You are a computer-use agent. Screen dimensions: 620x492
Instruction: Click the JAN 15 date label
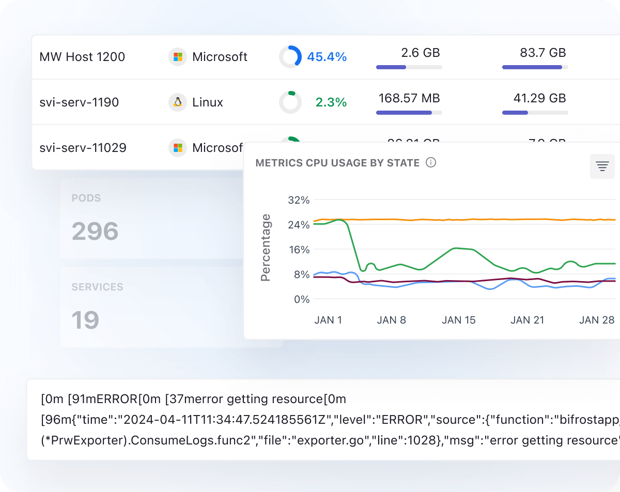point(459,320)
